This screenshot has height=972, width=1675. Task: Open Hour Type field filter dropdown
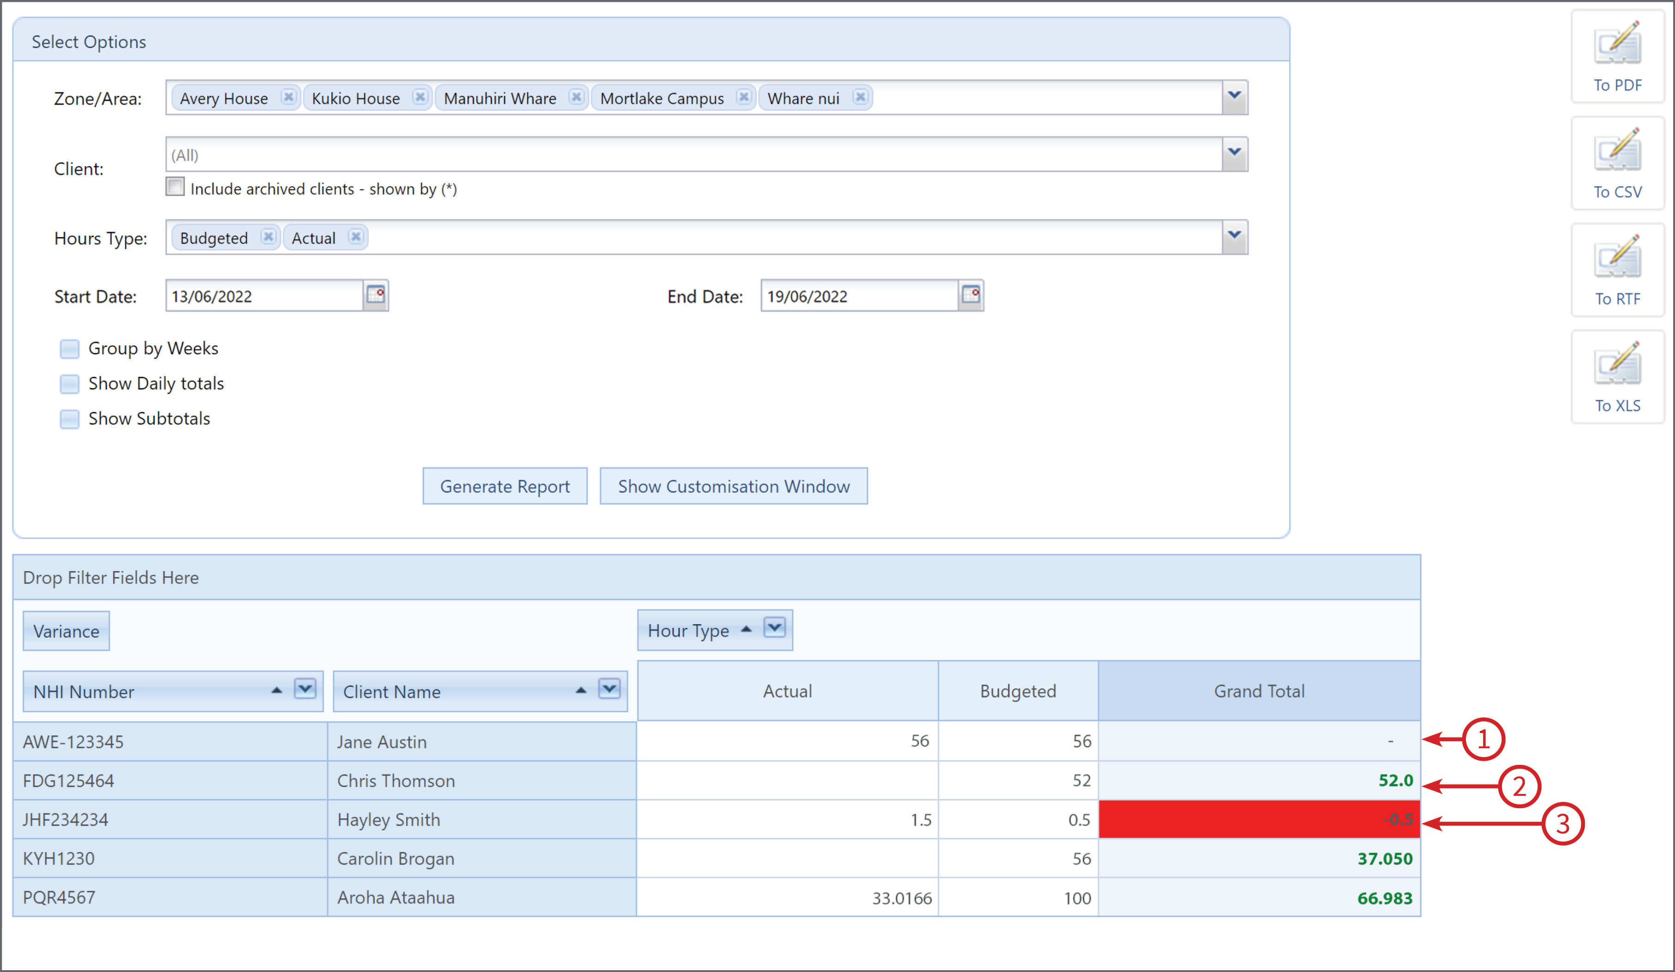pyautogui.click(x=774, y=628)
